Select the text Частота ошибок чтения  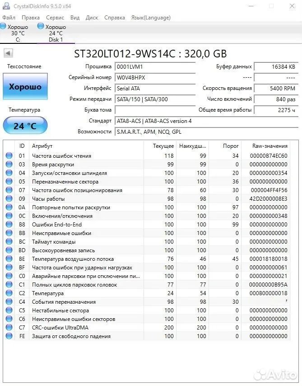pos(61,156)
